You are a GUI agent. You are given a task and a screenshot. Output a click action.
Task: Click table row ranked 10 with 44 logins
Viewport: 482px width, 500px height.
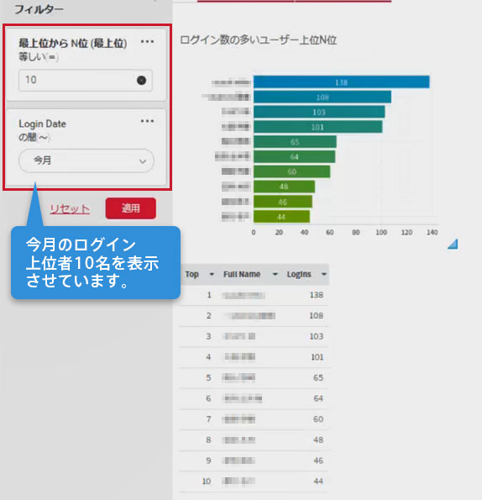(x=254, y=482)
